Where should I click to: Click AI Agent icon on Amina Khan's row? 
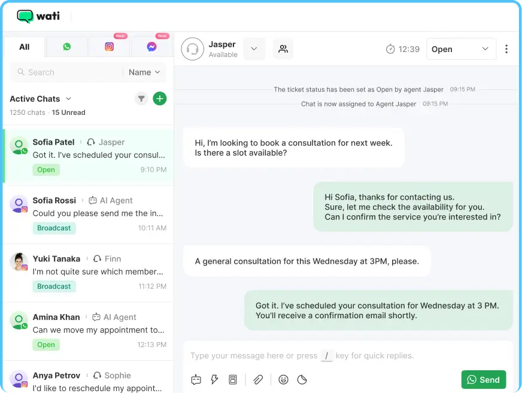[x=96, y=317]
